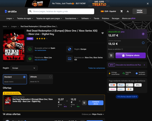Click the search magnifier icon

click(x=30, y=11)
